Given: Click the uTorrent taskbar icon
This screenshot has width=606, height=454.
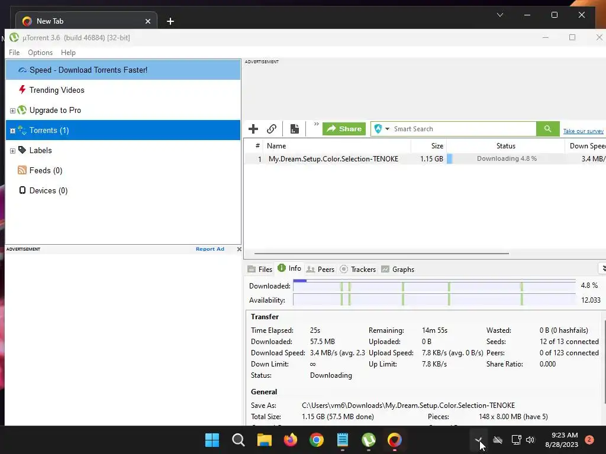Looking at the screenshot, I should click(x=369, y=440).
